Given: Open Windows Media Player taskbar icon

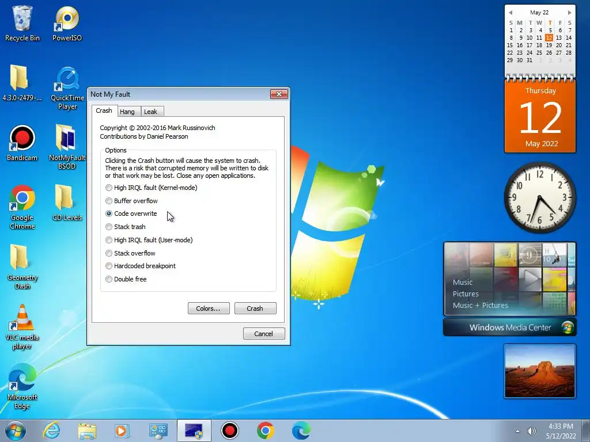Looking at the screenshot, I should coord(122,430).
